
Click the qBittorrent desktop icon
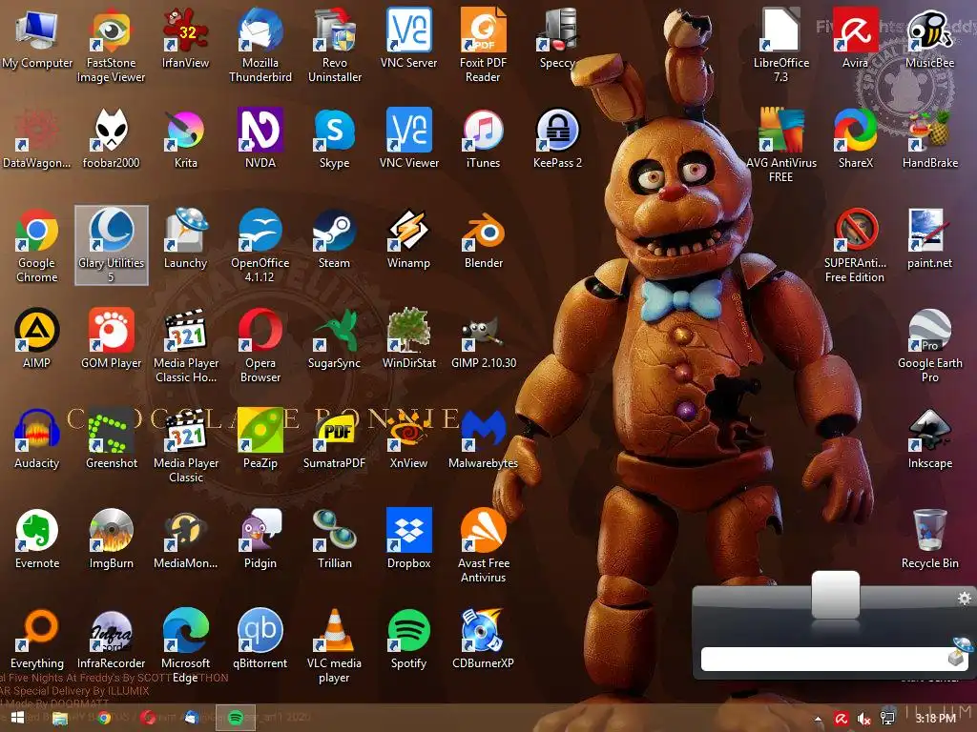(x=260, y=640)
